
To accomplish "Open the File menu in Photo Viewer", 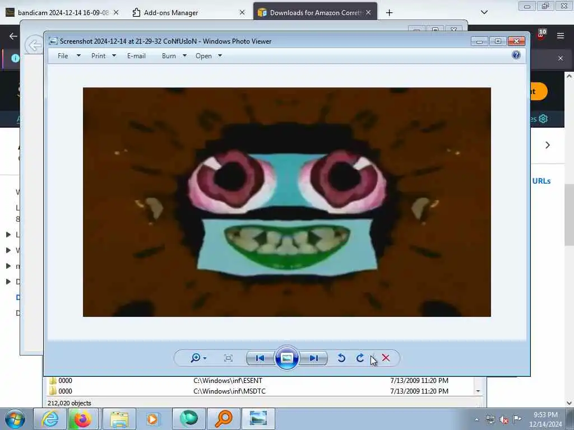I will tap(63, 56).
